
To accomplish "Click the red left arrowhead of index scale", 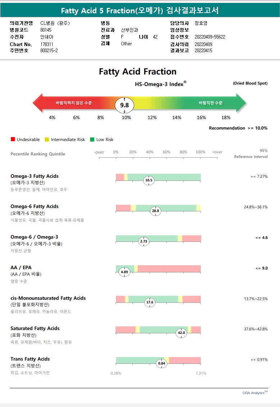I will pos(38,103).
